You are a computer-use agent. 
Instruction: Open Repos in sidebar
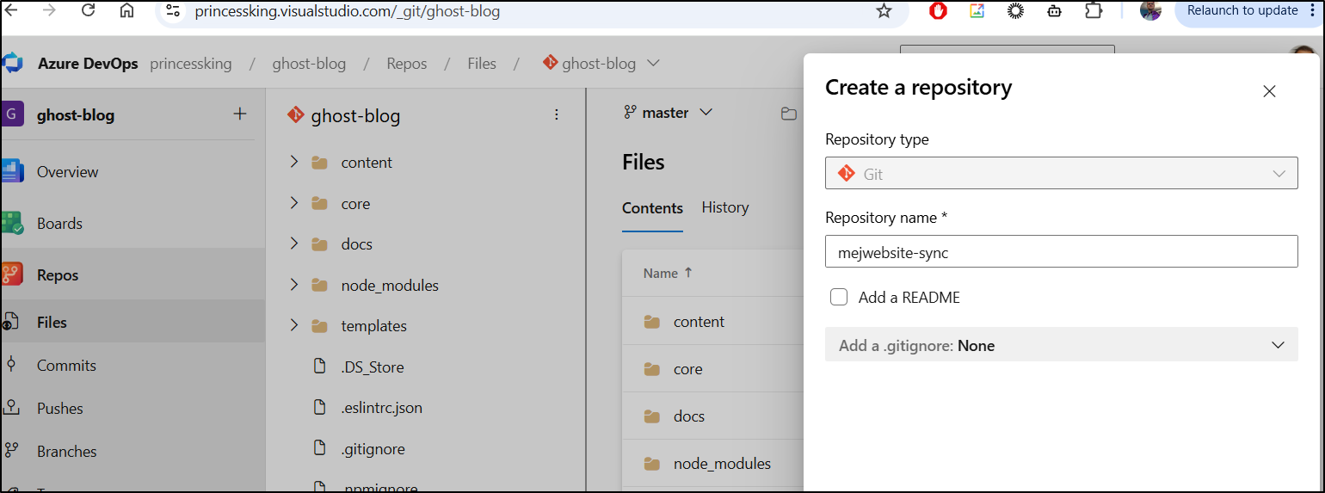pyautogui.click(x=58, y=275)
